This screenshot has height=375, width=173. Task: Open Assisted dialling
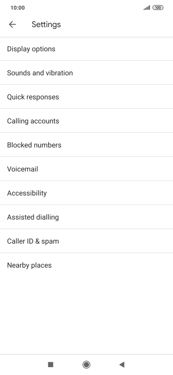pyautogui.click(x=86, y=217)
